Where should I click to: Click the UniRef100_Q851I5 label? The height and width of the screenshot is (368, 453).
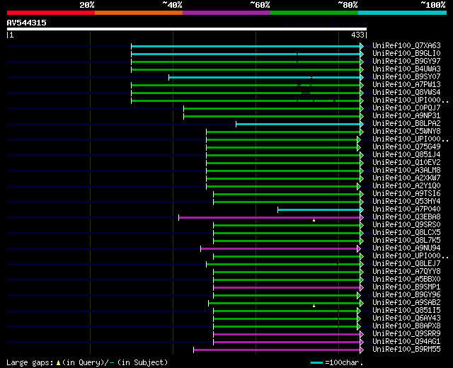(x=406, y=311)
